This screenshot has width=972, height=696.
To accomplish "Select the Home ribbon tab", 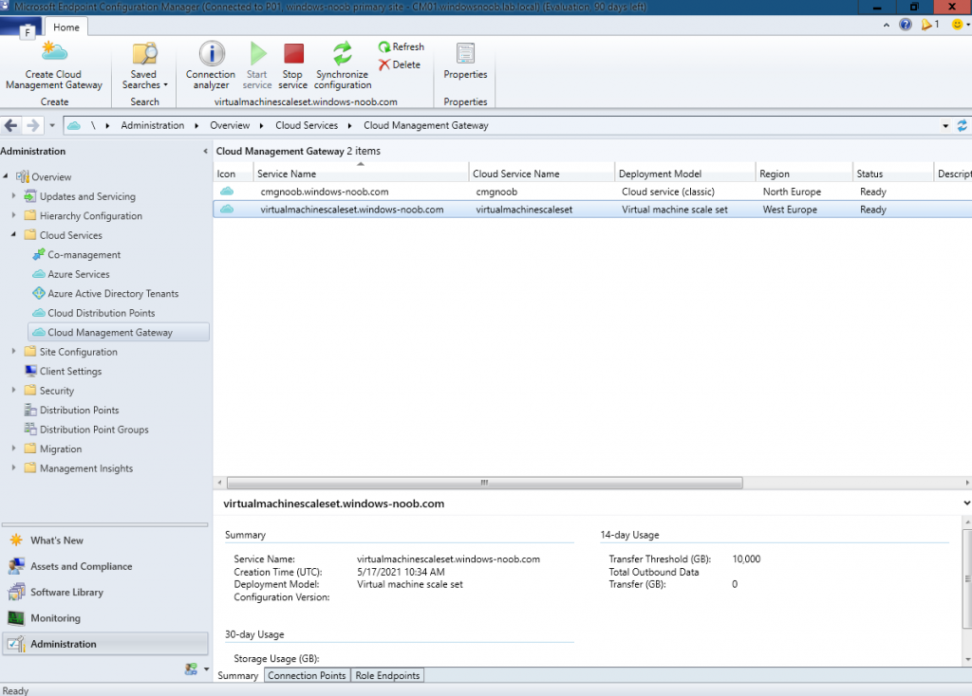I will (66, 27).
